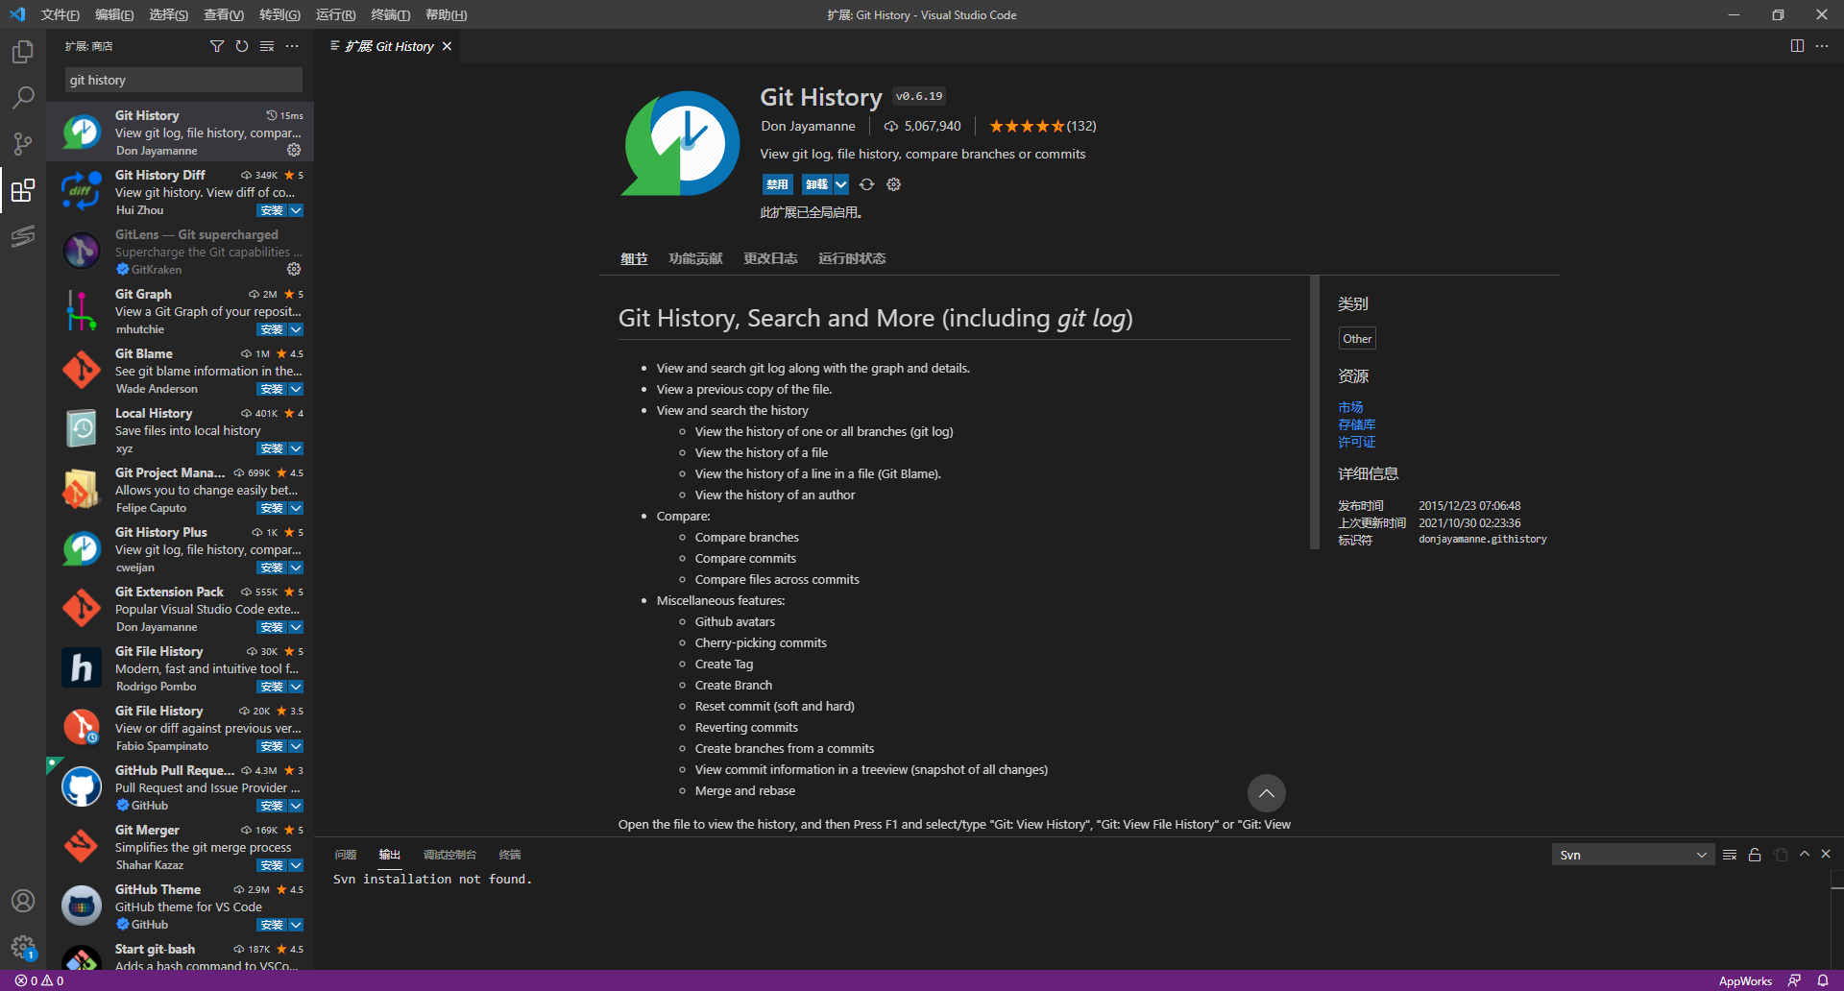Switch to 运行时状态 tab
The height and width of the screenshot is (991, 1844).
[852, 258]
